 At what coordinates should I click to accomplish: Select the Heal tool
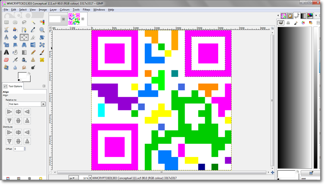click(x=42, y=60)
